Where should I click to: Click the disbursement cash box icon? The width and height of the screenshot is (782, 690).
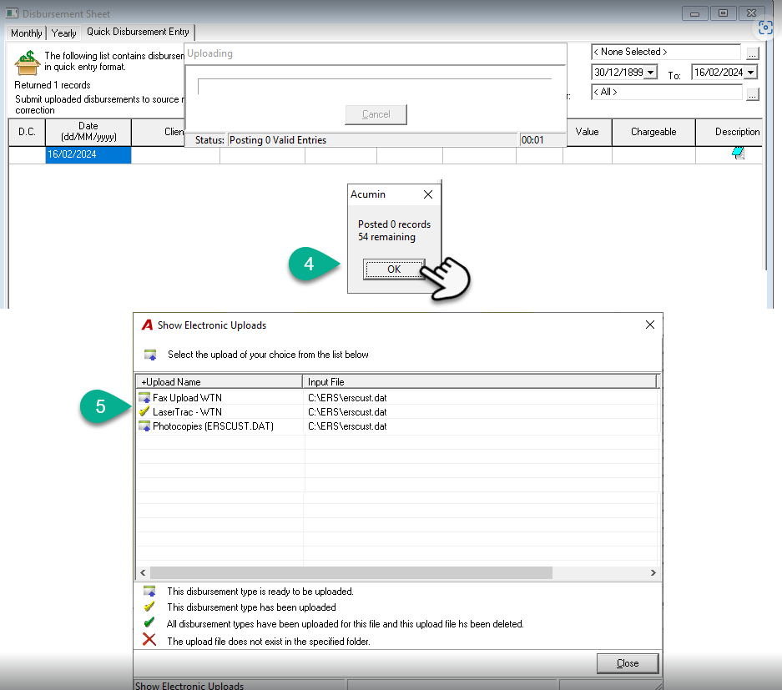28,63
